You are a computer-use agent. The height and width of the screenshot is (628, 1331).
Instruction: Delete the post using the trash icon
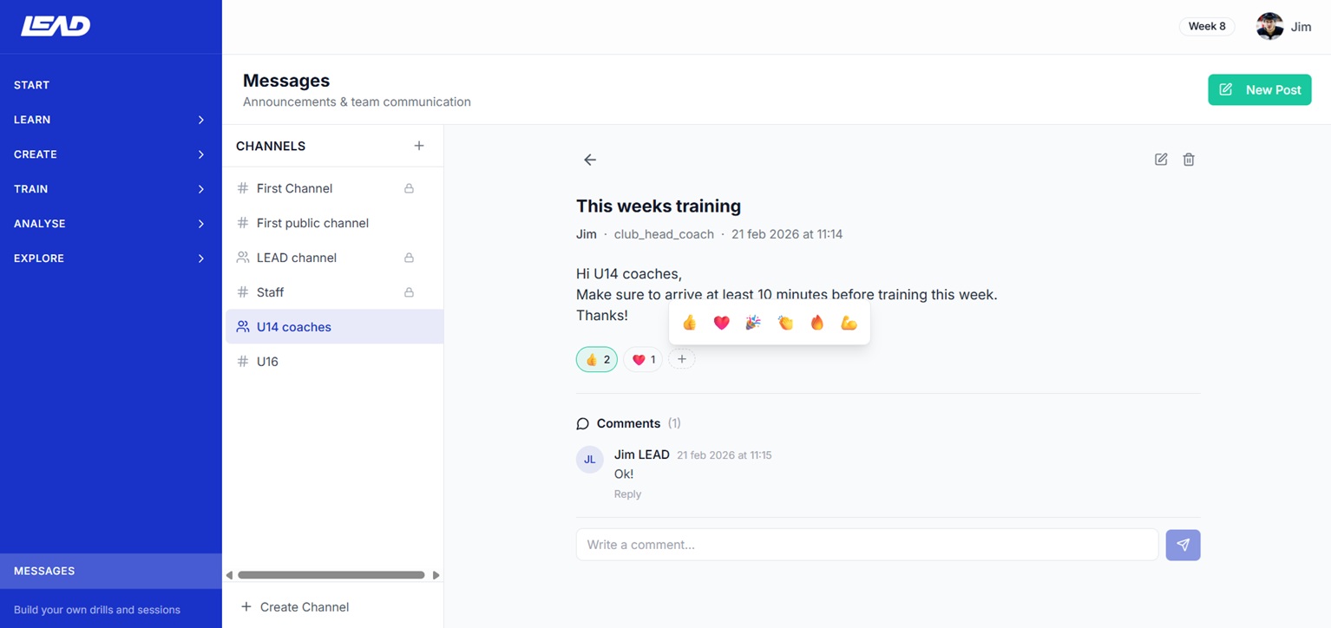tap(1188, 160)
